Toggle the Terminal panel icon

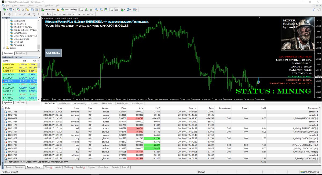click(32, 9)
